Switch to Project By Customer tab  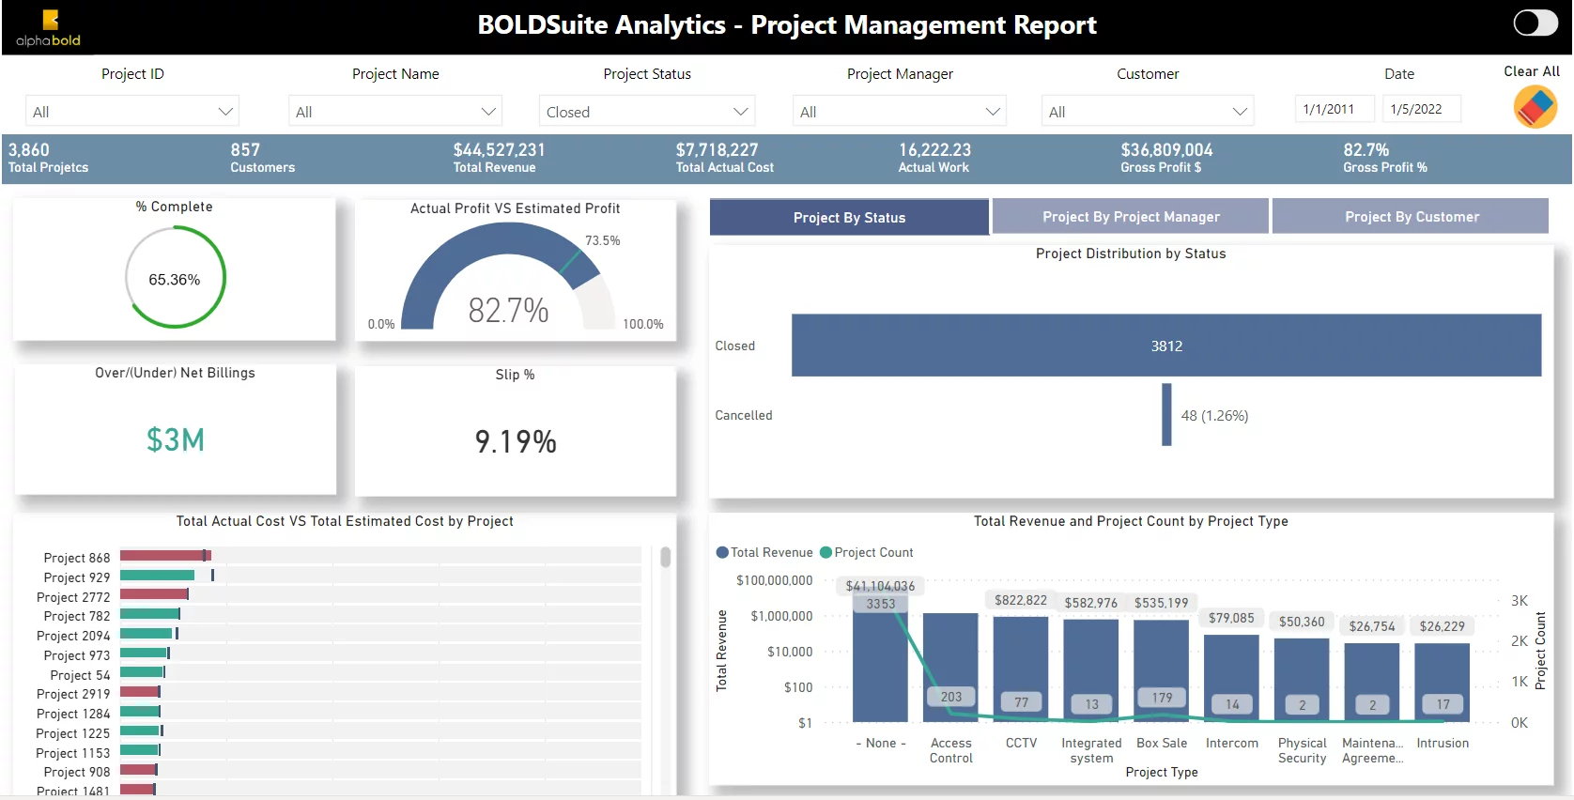click(x=1412, y=216)
